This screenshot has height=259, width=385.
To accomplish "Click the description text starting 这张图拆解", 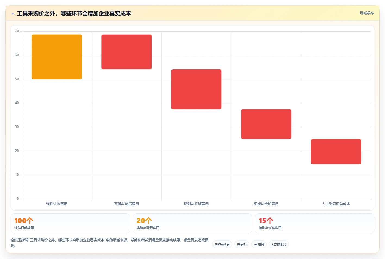I will [x=109, y=243].
